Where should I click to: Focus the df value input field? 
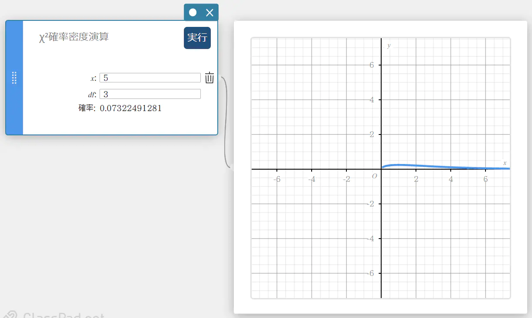coord(150,94)
